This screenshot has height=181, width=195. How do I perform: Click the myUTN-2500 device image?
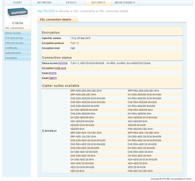pos(18,13)
